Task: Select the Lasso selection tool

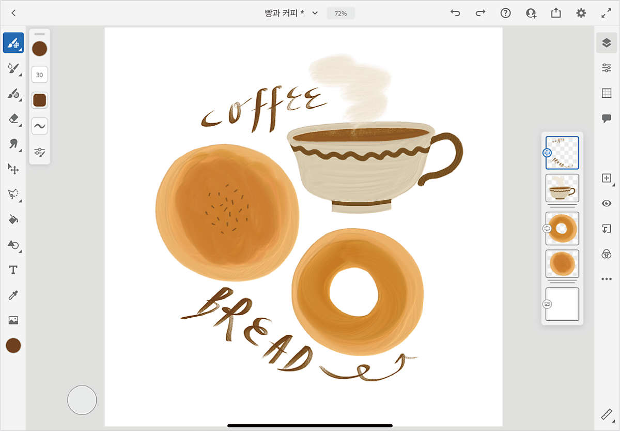Action: 13,194
